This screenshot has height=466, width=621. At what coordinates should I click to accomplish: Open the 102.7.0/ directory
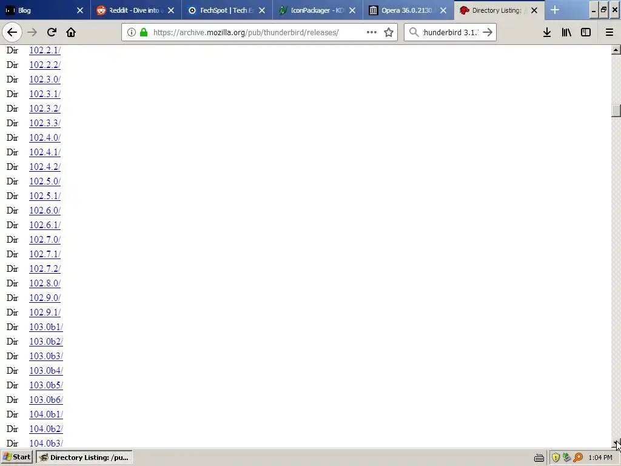[x=45, y=240]
